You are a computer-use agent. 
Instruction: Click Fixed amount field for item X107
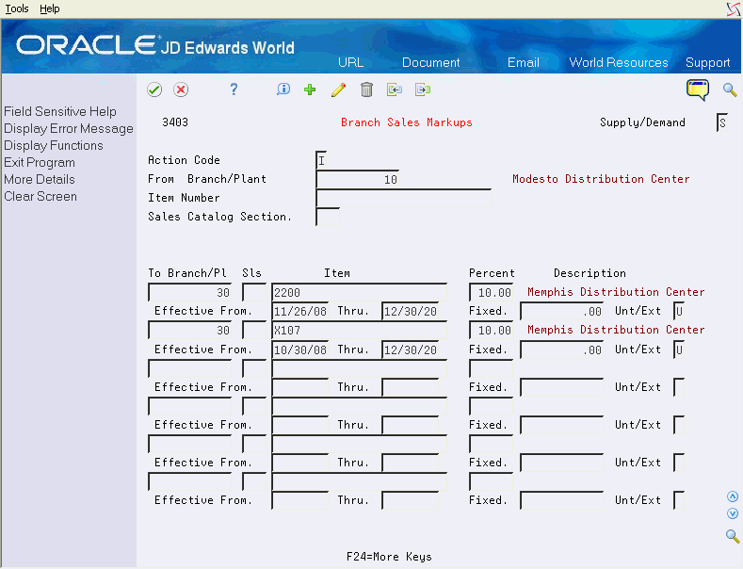pos(562,350)
